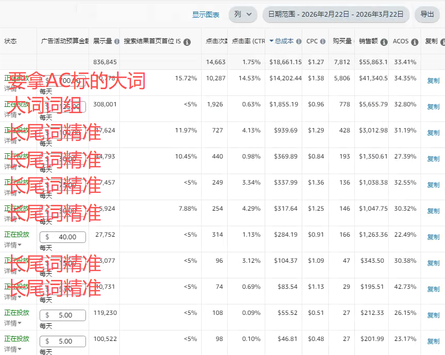This screenshot has width=445, height=355.
Task: Click info icon next to 搜索结果首页首位 IS
Action: point(187,42)
